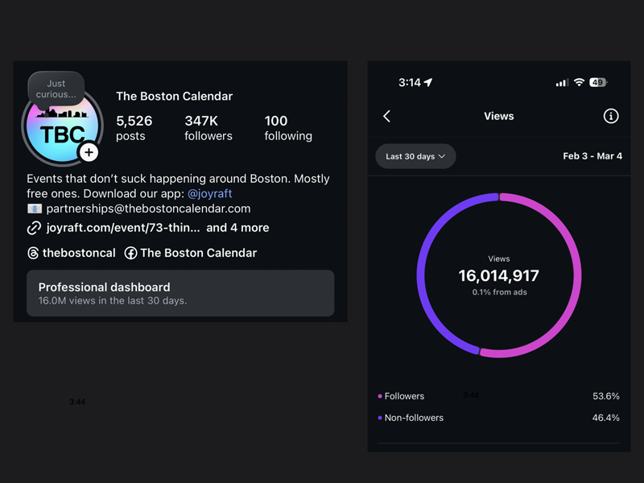Tap the back arrow in Views header
This screenshot has width=644, height=483.
tap(387, 116)
